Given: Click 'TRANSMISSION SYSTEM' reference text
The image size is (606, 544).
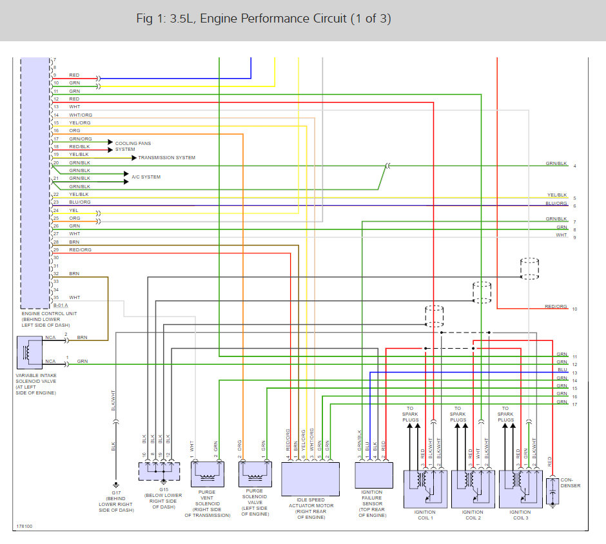Looking at the screenshot, I should pyautogui.click(x=166, y=158).
